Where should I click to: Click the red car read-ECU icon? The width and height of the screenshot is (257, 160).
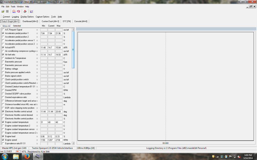(x=14, y=11)
